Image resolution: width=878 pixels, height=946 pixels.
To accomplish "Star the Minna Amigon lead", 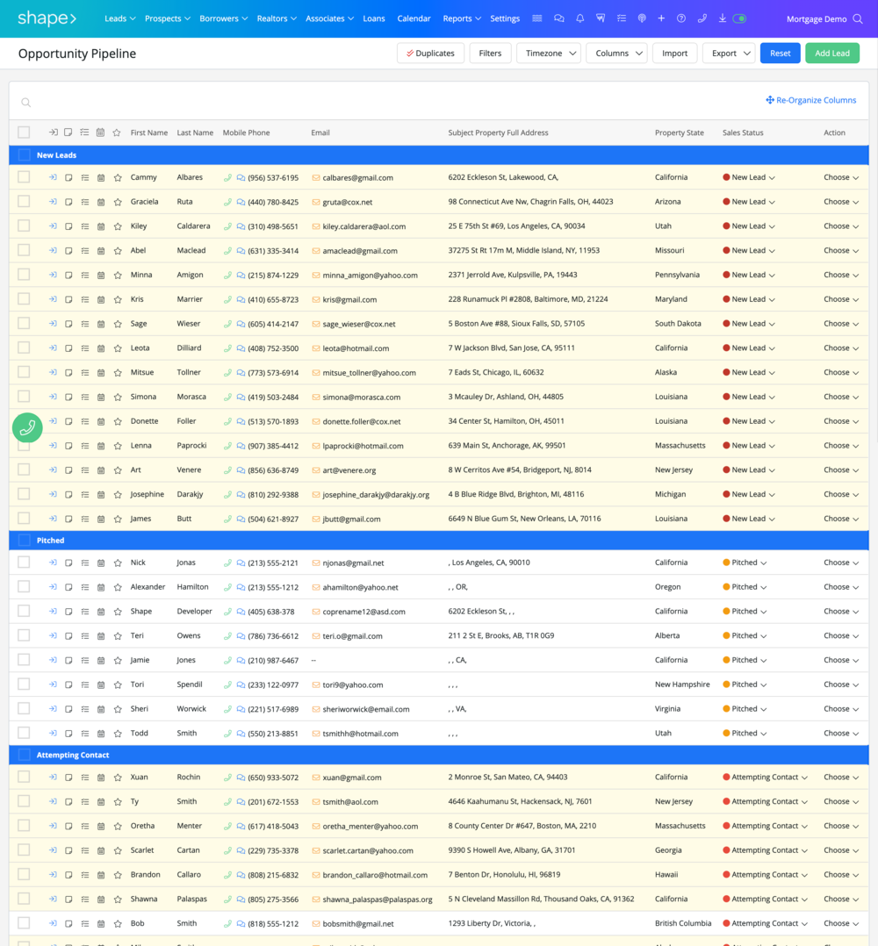I will coord(118,276).
